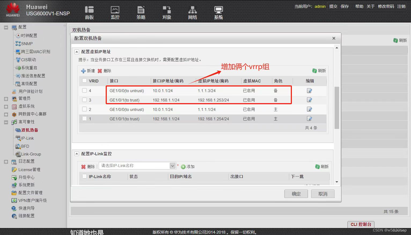This screenshot has width=411, height=235.
Task: Collapse the 配置IP-Link监控 section
Action: point(76,154)
